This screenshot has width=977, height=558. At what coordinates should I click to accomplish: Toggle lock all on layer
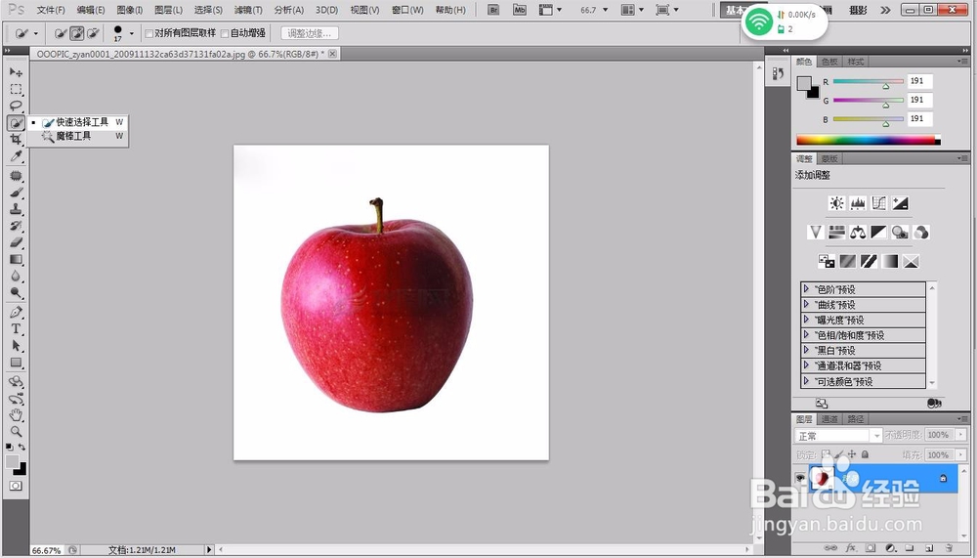(865, 454)
